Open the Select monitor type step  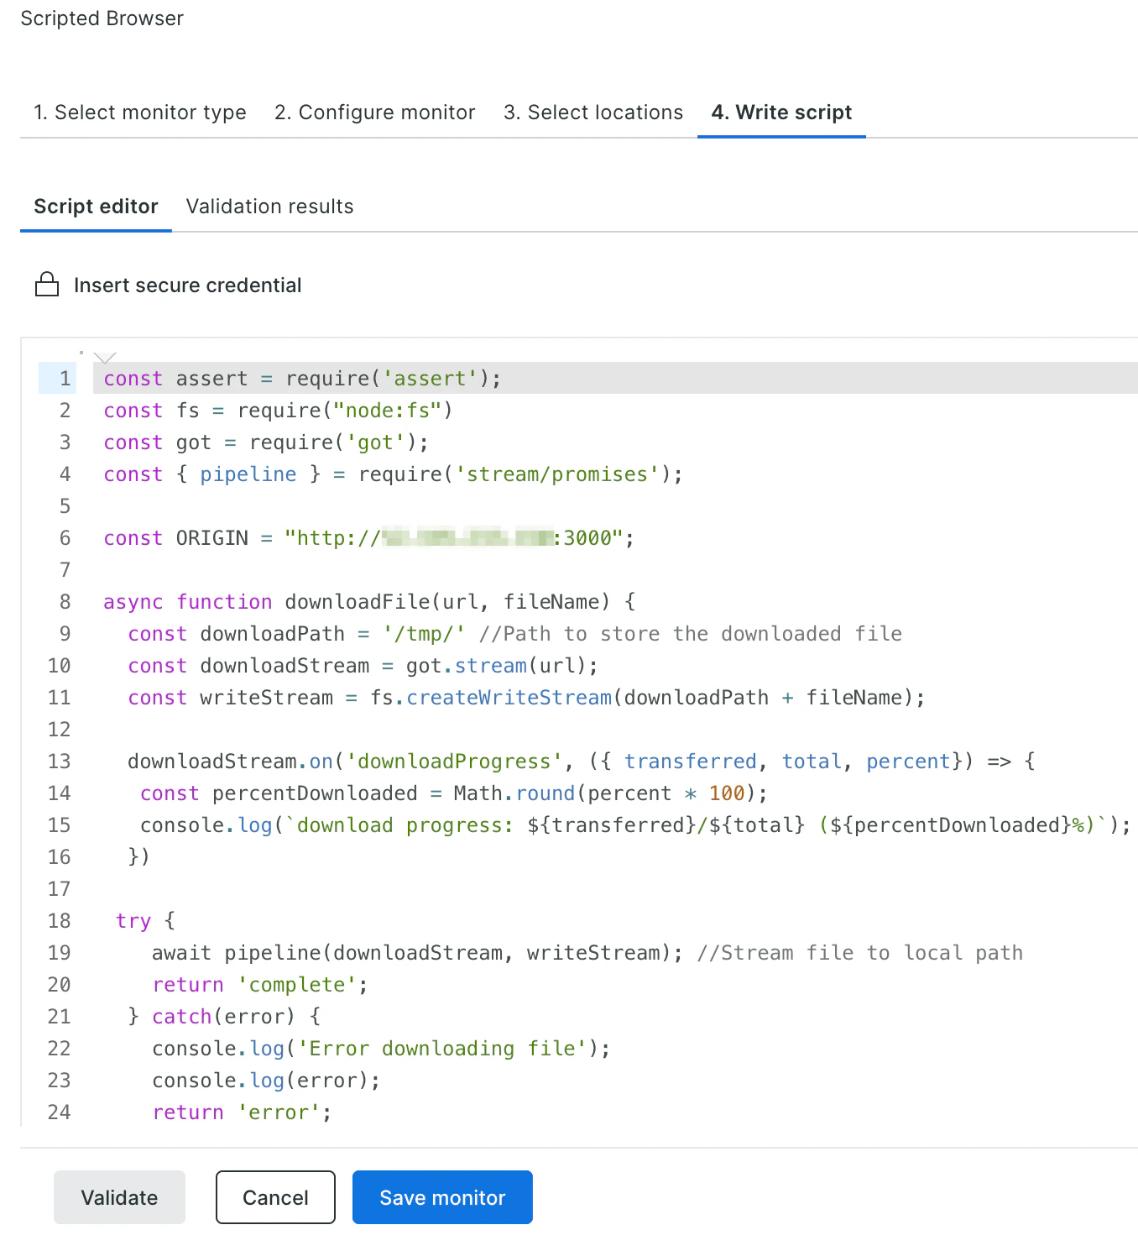coord(140,113)
